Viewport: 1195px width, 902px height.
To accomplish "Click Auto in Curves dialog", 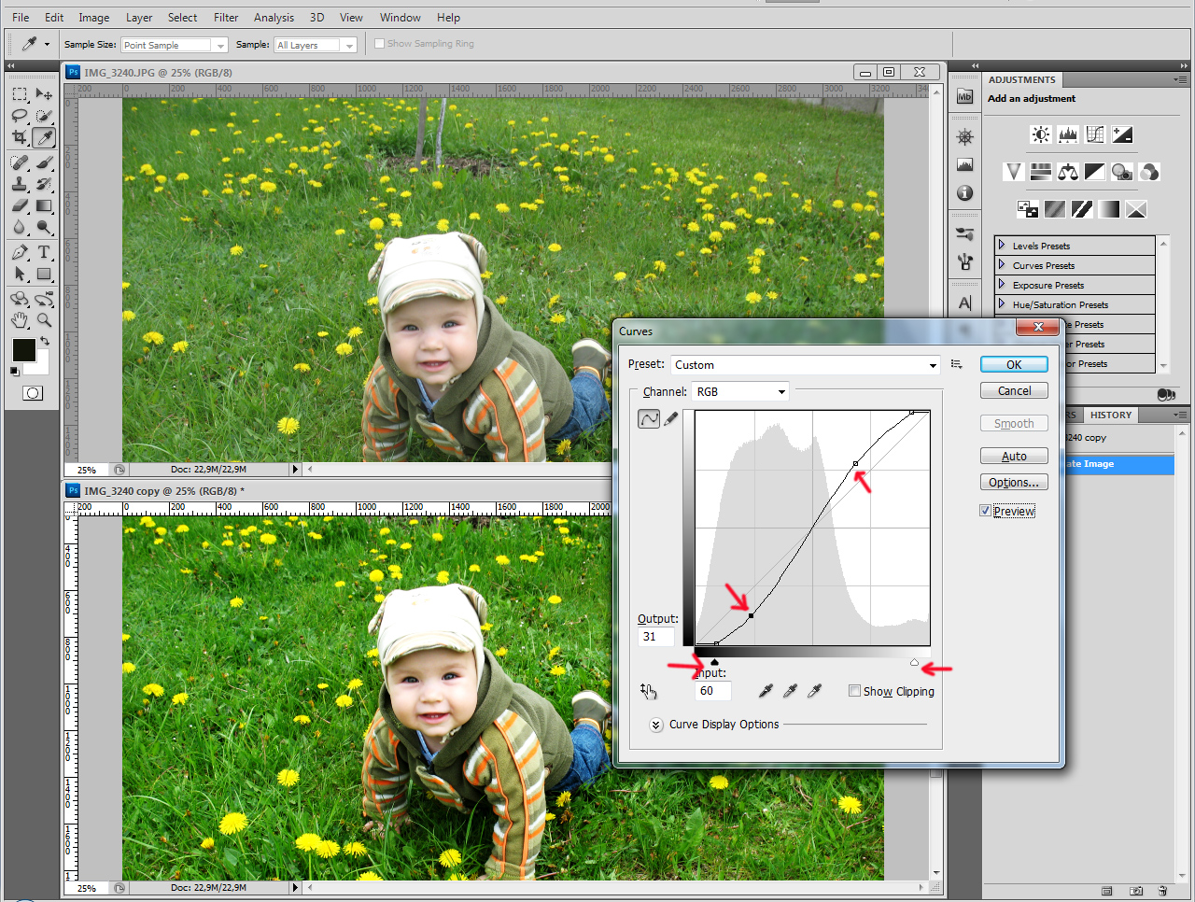I will pyautogui.click(x=1014, y=456).
